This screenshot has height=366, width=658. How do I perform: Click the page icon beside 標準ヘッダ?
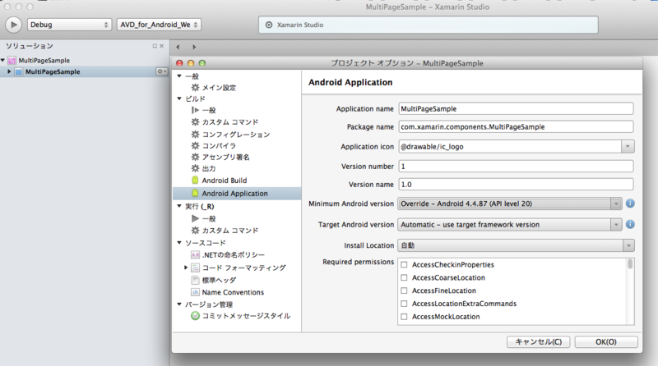195,280
